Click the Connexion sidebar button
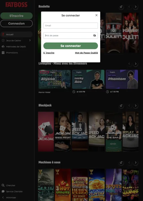 click(17, 24)
